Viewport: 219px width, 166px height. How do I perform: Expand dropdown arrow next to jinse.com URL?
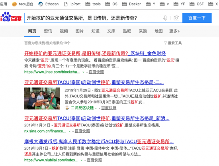click(x=83, y=72)
